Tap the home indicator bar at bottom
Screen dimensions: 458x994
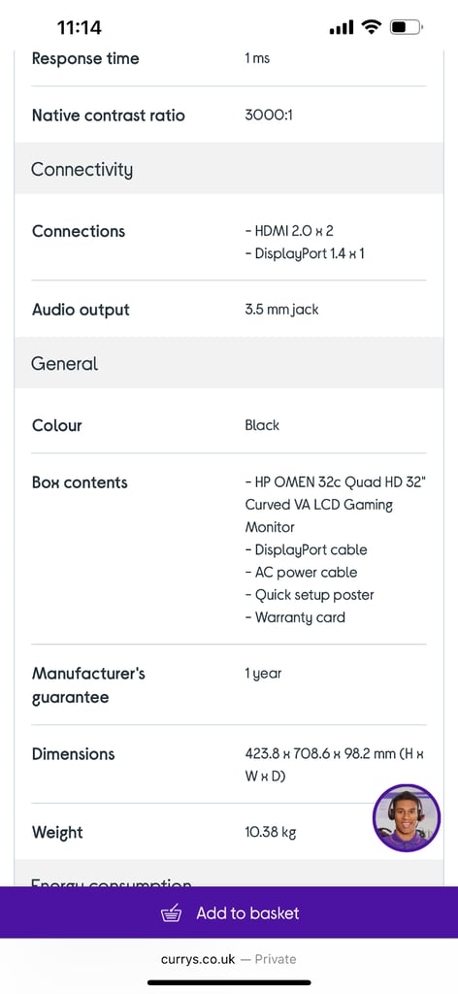[x=229, y=982]
